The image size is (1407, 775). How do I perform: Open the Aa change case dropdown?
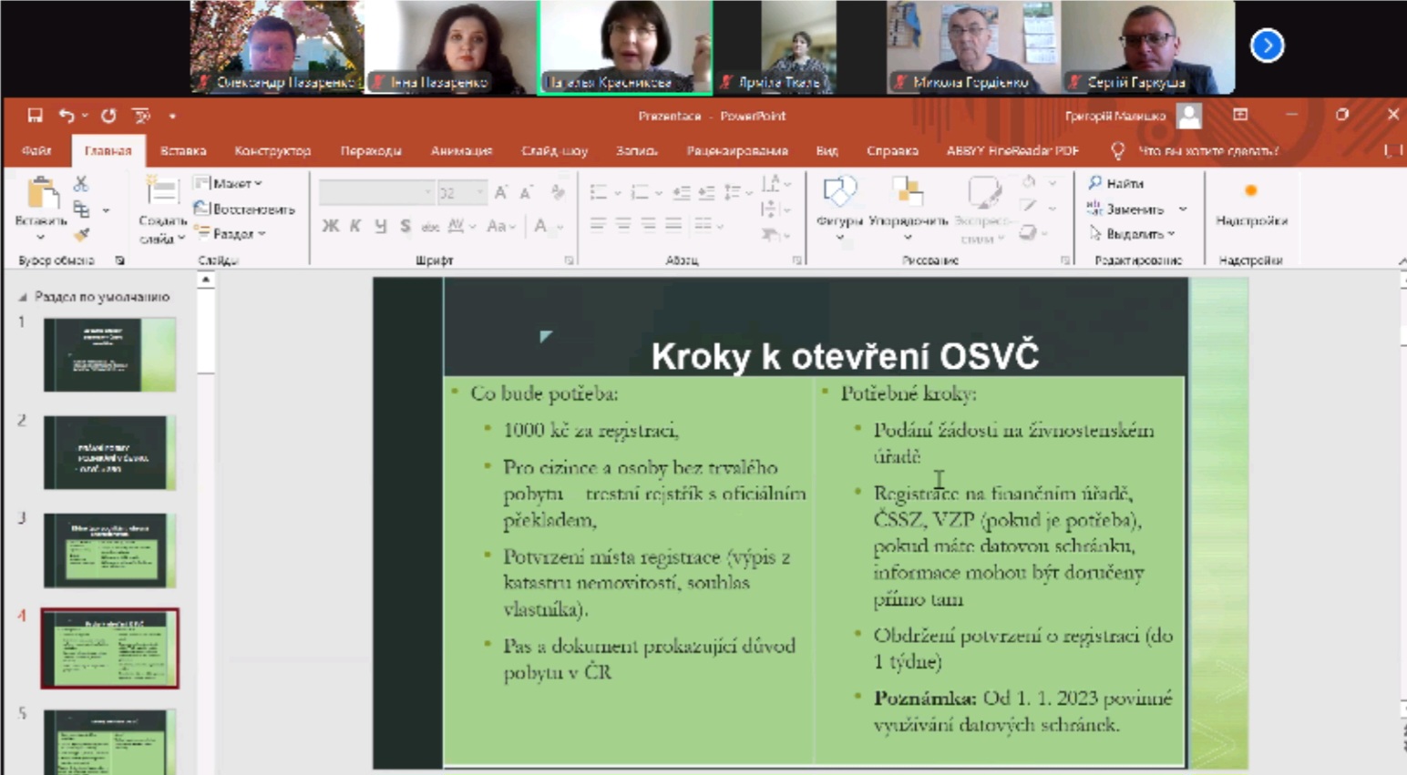pyautogui.click(x=501, y=226)
